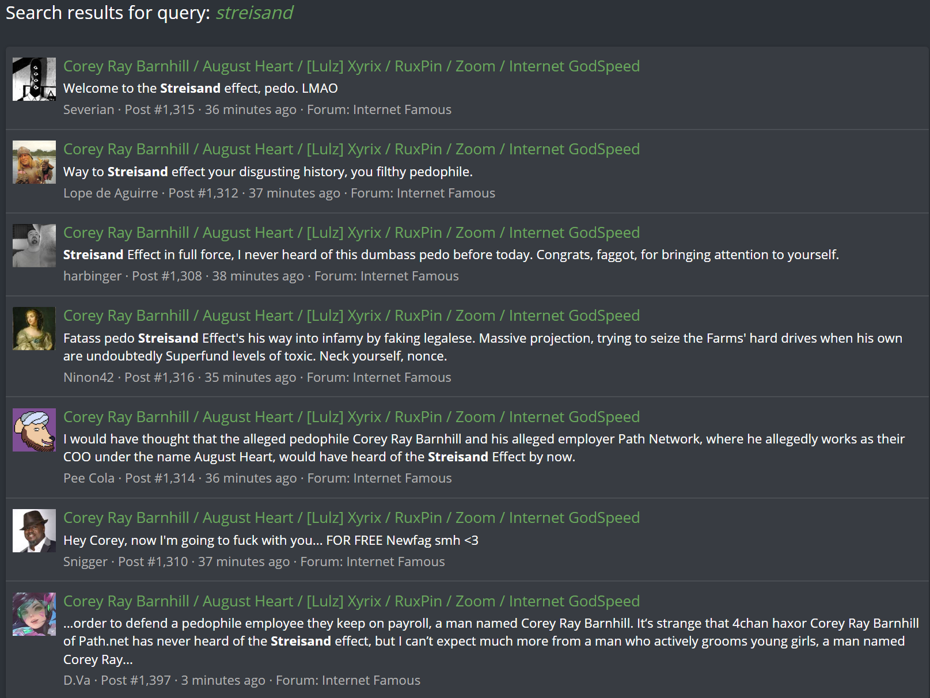930x698 pixels.
Task: Click Severian's black-and-white avatar
Action: coord(34,79)
